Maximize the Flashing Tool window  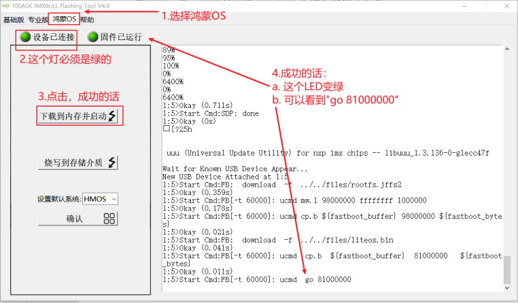click(485, 6)
